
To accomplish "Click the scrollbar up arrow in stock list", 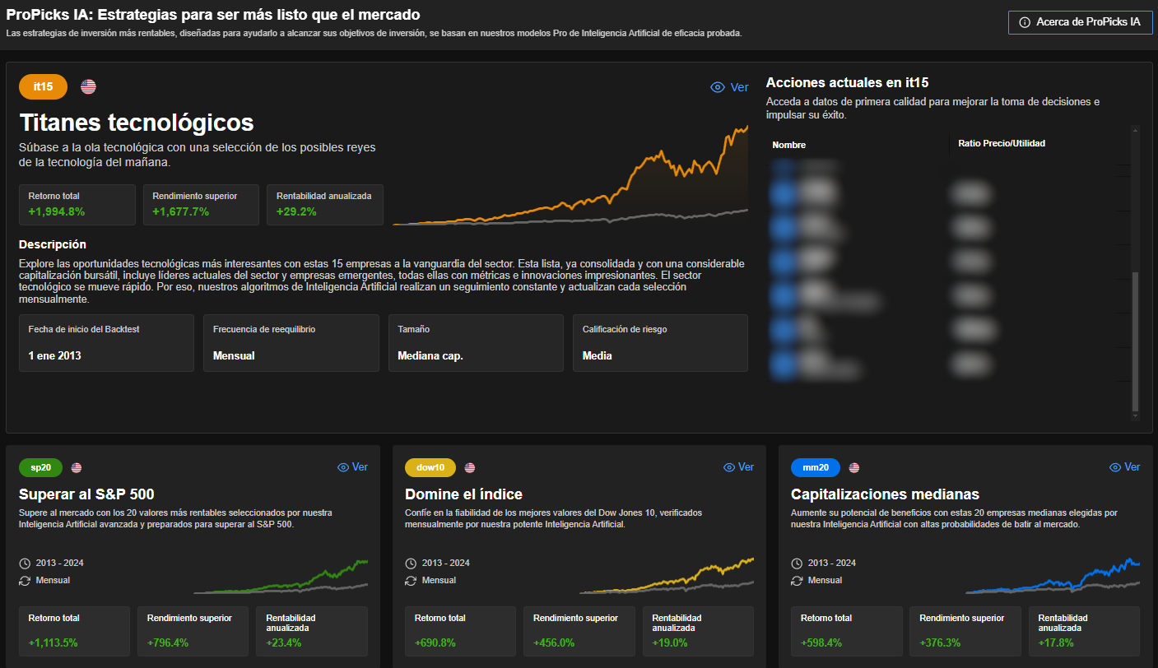I will click(x=1136, y=129).
